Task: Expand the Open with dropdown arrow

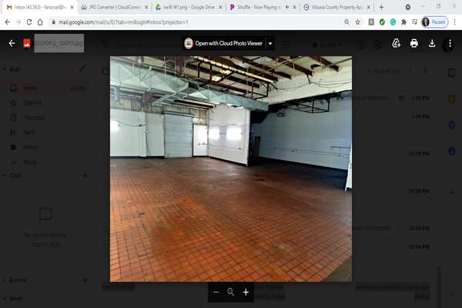Action: (270, 44)
